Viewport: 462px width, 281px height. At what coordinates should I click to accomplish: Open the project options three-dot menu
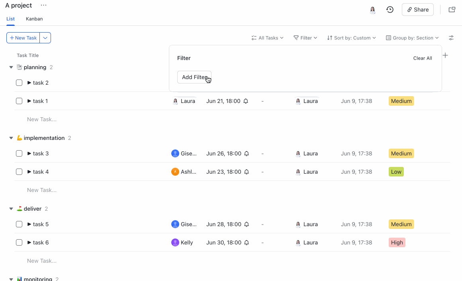[x=43, y=5]
